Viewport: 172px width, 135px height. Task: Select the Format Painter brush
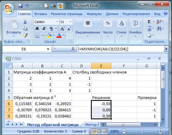pyautogui.click(x=25, y=35)
